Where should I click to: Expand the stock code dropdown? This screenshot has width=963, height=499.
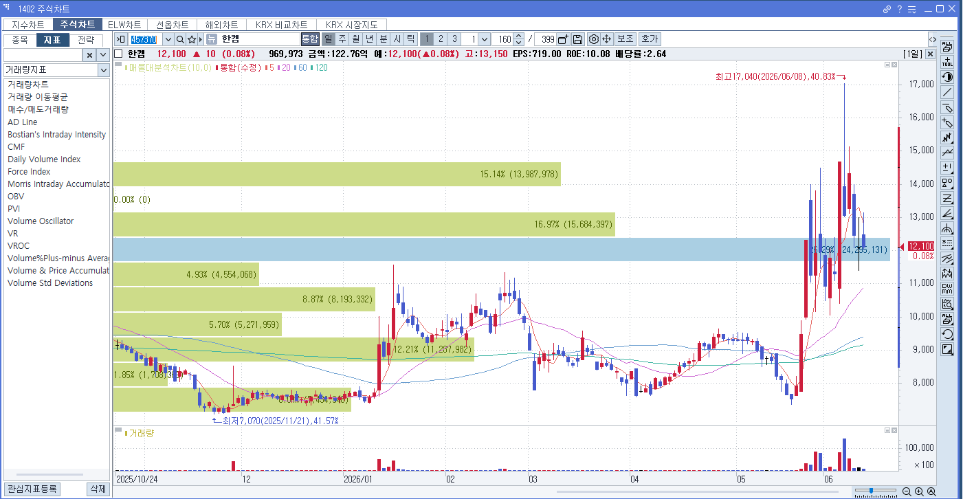coord(168,39)
